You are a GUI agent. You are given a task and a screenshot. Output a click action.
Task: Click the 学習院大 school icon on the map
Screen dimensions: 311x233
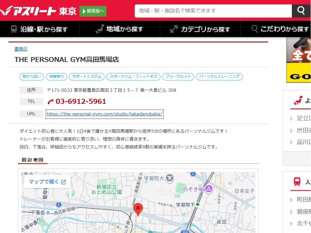coord(169,178)
